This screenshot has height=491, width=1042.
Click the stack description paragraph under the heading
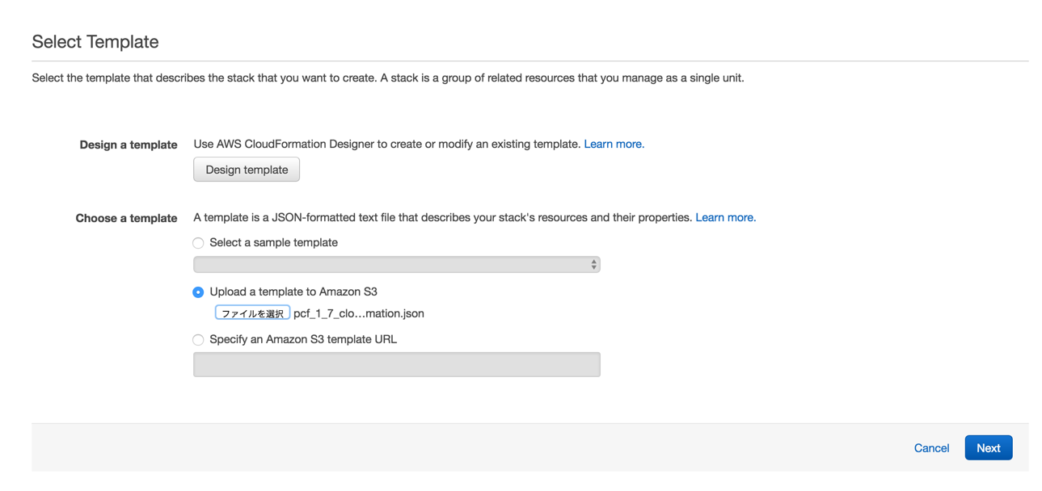[388, 78]
